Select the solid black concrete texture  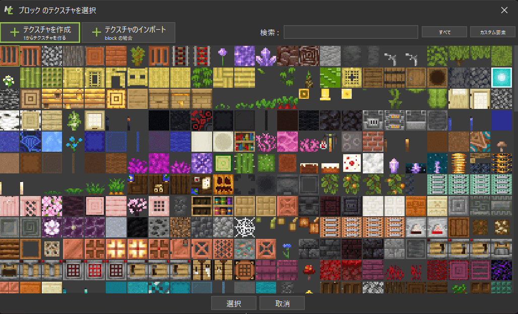pos(159,120)
